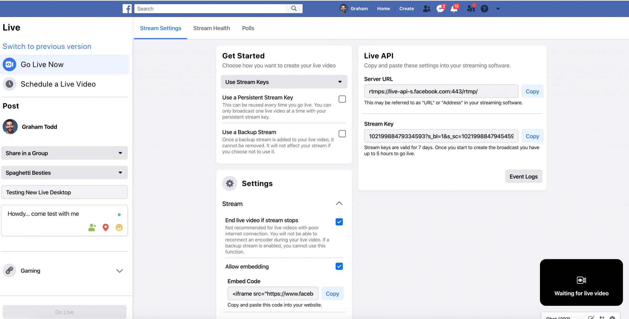Switch to the Stream Health tab
This screenshot has width=629, height=319.
211,28
